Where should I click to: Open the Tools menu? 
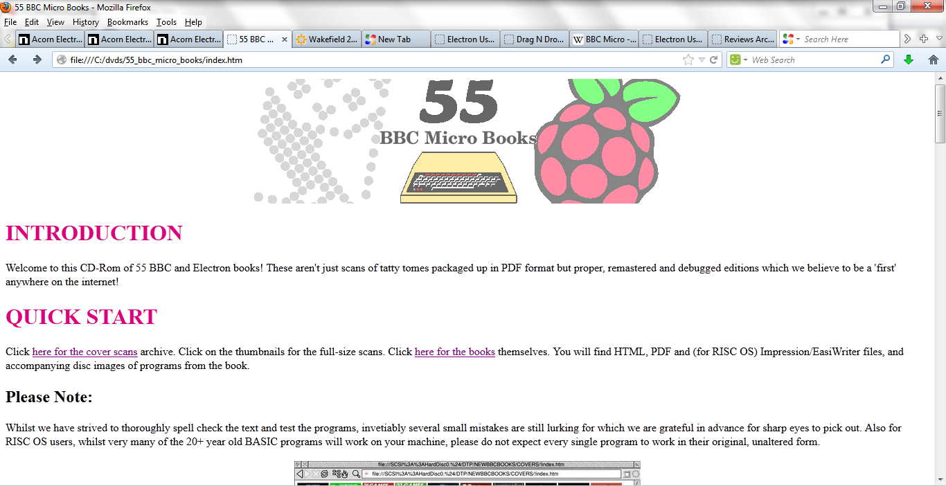pyautogui.click(x=166, y=22)
